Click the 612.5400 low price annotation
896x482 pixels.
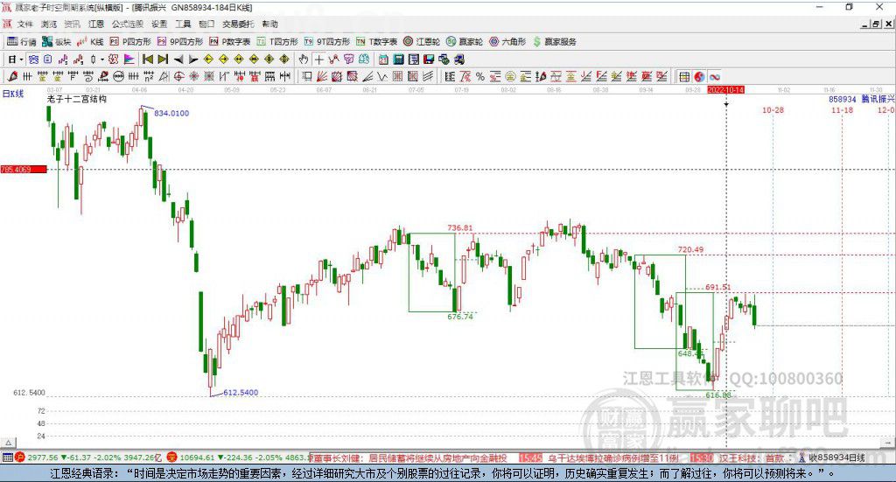241,393
